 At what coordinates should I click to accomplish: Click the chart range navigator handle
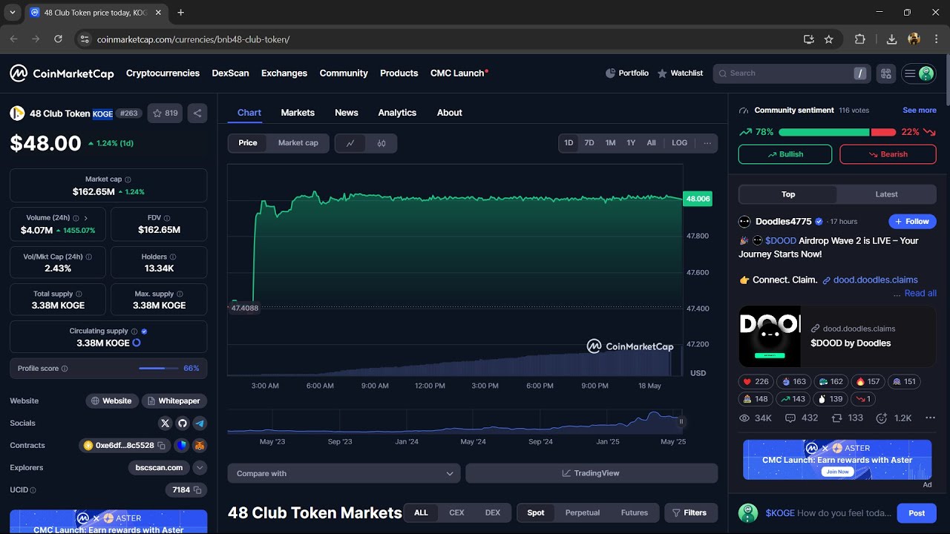coord(681,421)
